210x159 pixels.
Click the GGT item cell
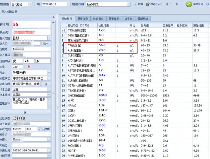(82, 85)
